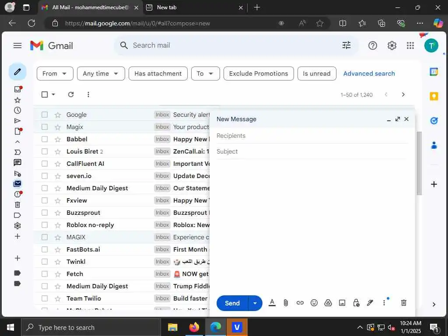Toggle Exclude Promotions filter chip
This screenshot has width=448, height=336.
tap(259, 73)
